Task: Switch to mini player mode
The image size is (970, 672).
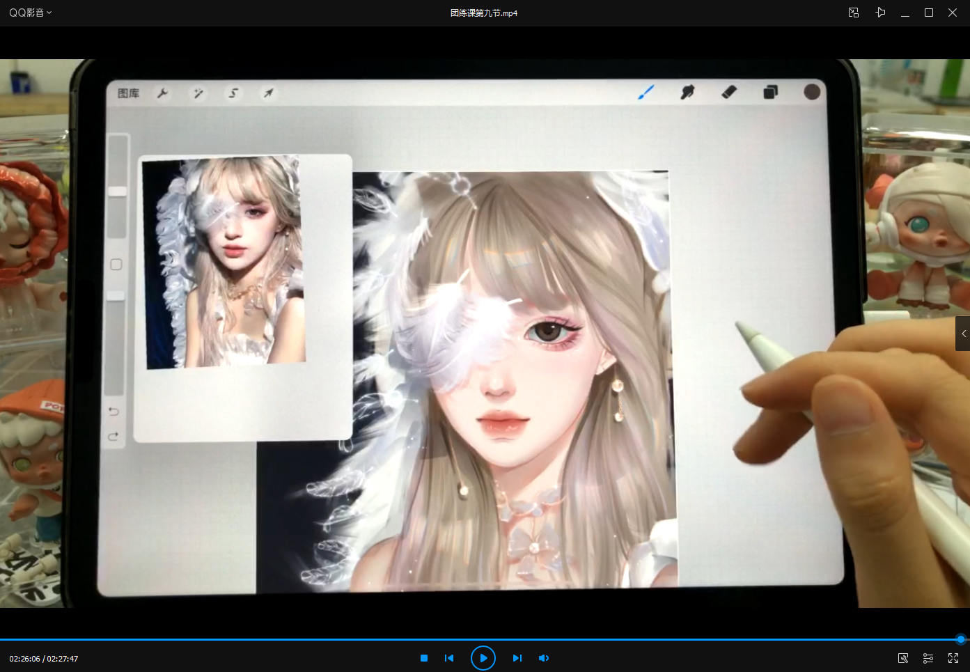Action: (854, 13)
